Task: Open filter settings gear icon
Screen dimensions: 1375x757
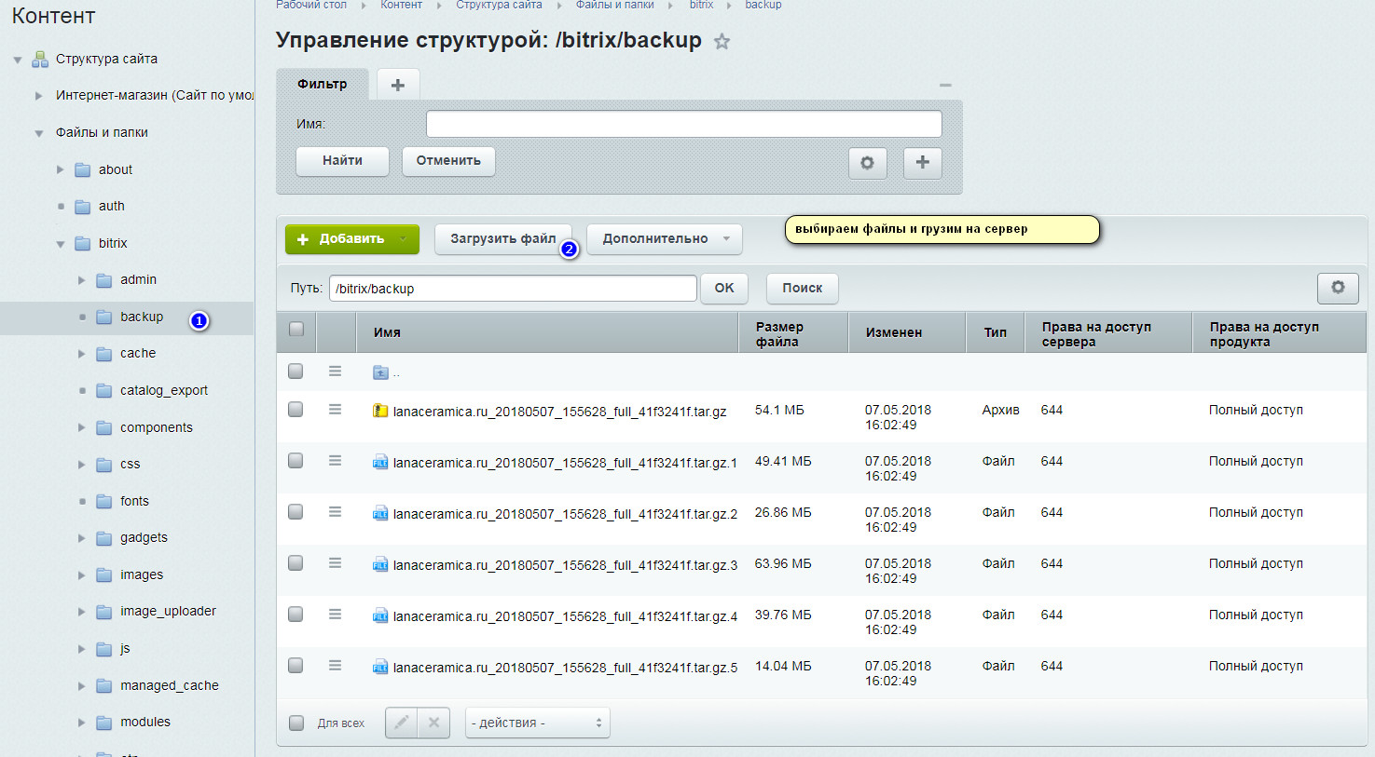Action: pos(867,163)
